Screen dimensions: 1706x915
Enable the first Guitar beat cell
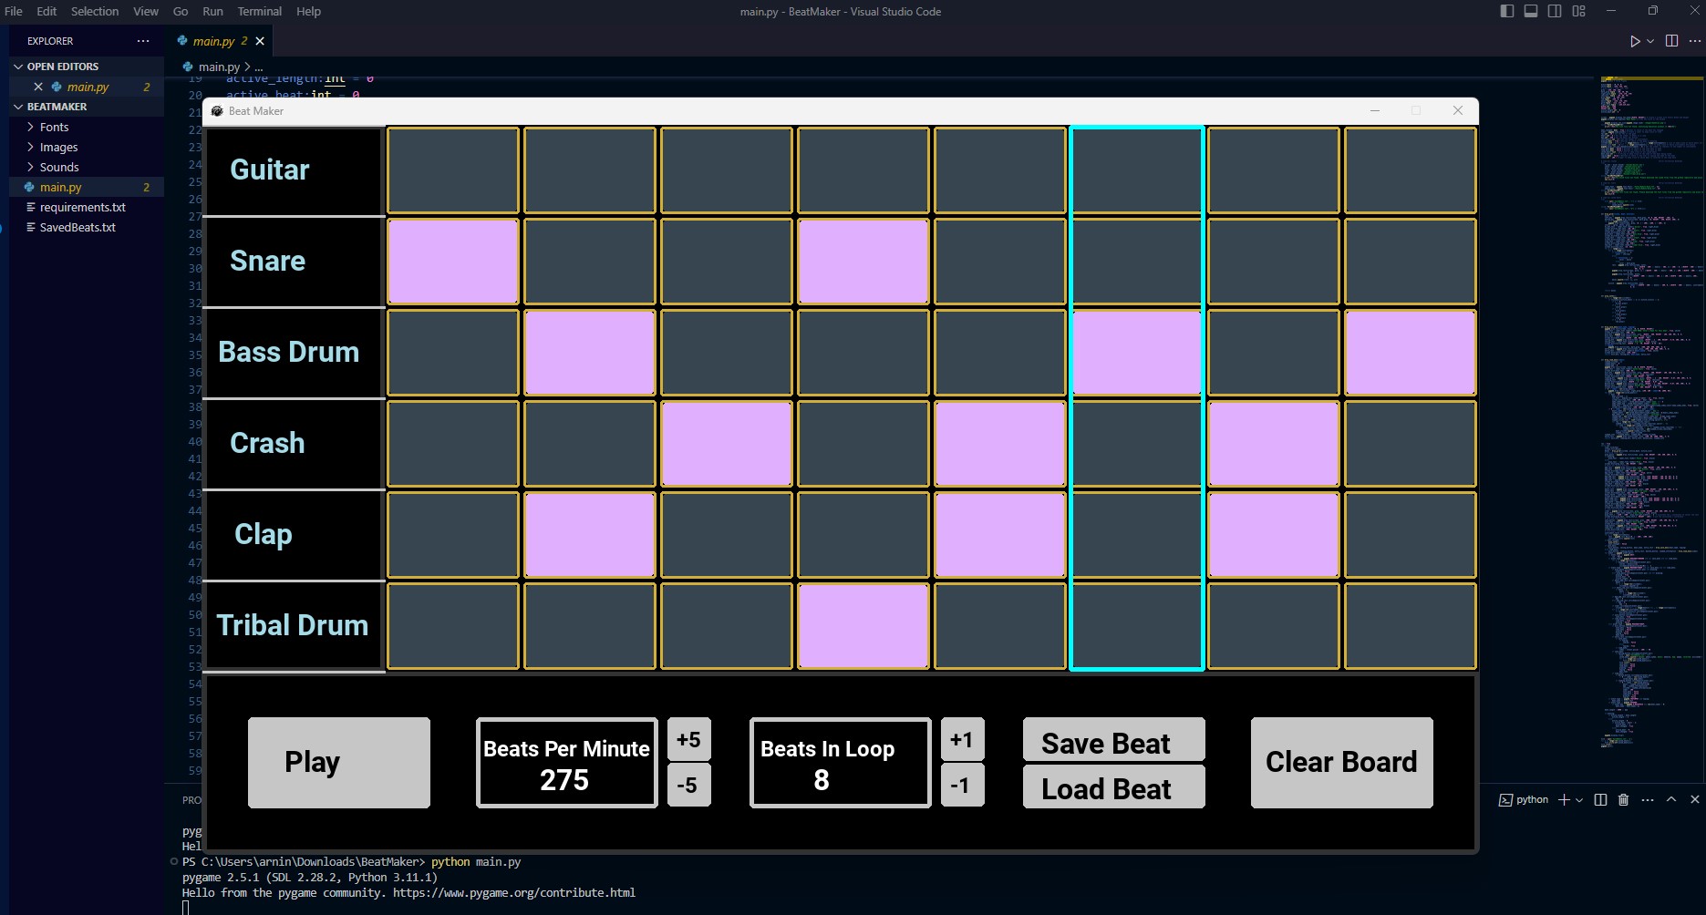[x=453, y=170]
